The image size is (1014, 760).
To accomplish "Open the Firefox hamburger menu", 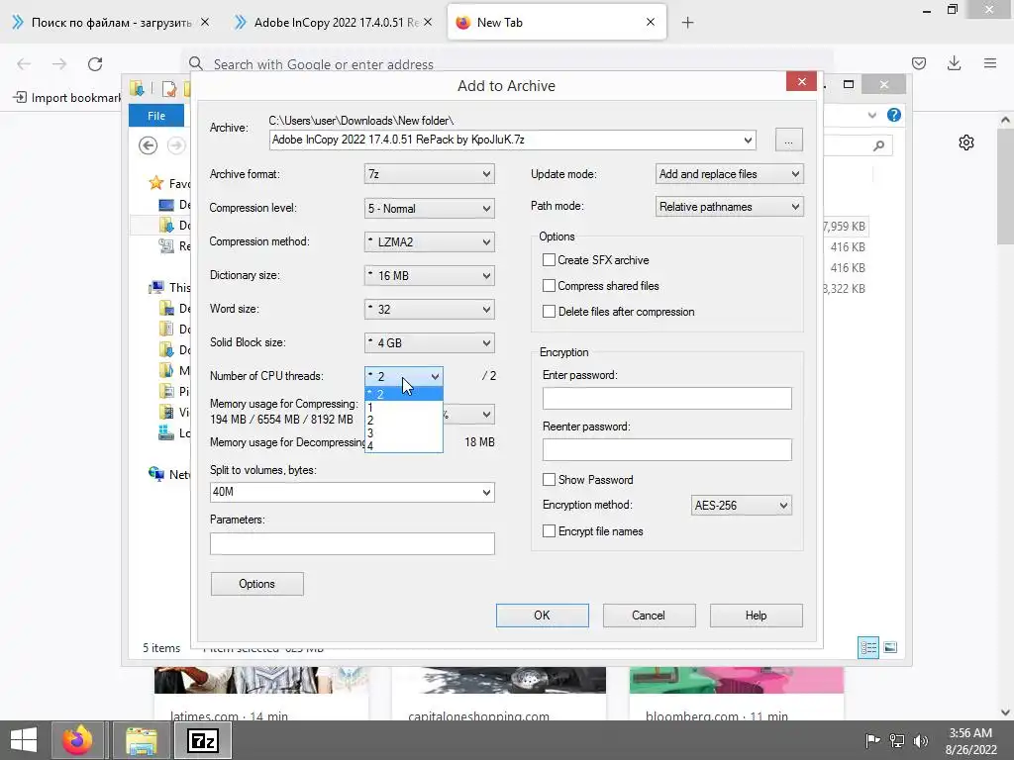I will [x=990, y=63].
